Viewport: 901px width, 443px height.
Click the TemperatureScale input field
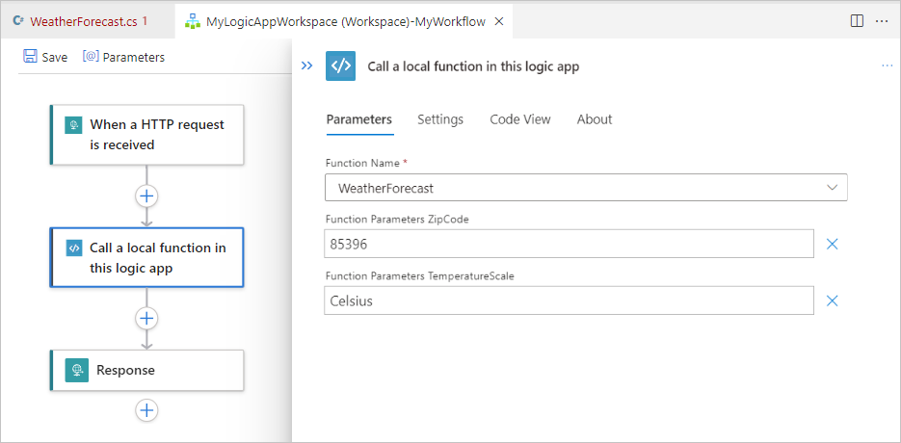tap(570, 300)
